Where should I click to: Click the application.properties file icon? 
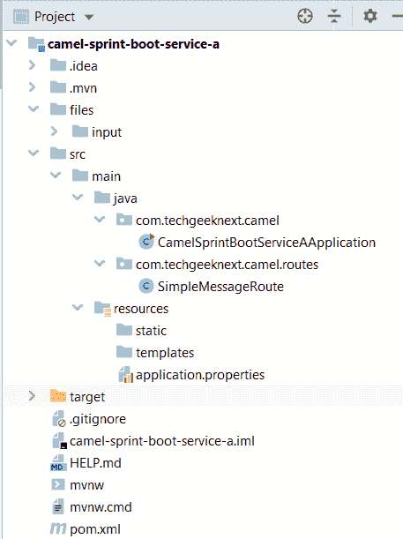point(126,375)
